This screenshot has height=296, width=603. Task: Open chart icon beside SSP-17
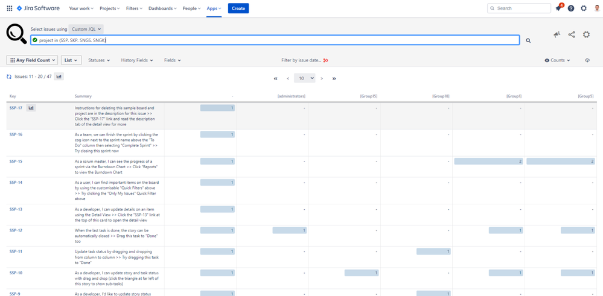pyautogui.click(x=31, y=109)
